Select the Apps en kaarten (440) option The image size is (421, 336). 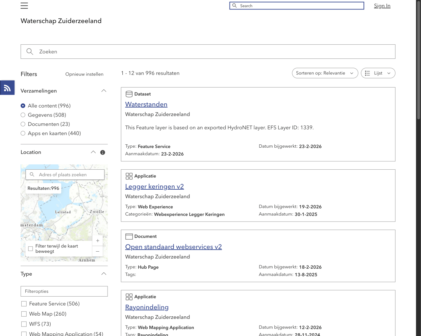(23, 134)
